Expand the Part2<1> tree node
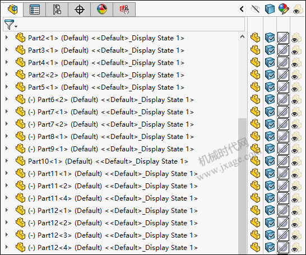The image size is (306, 255). pyautogui.click(x=7, y=38)
